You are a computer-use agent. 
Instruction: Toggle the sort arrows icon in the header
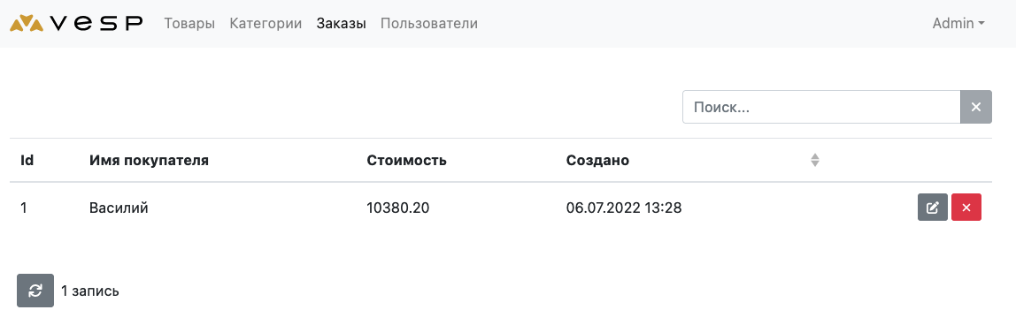pos(815,160)
